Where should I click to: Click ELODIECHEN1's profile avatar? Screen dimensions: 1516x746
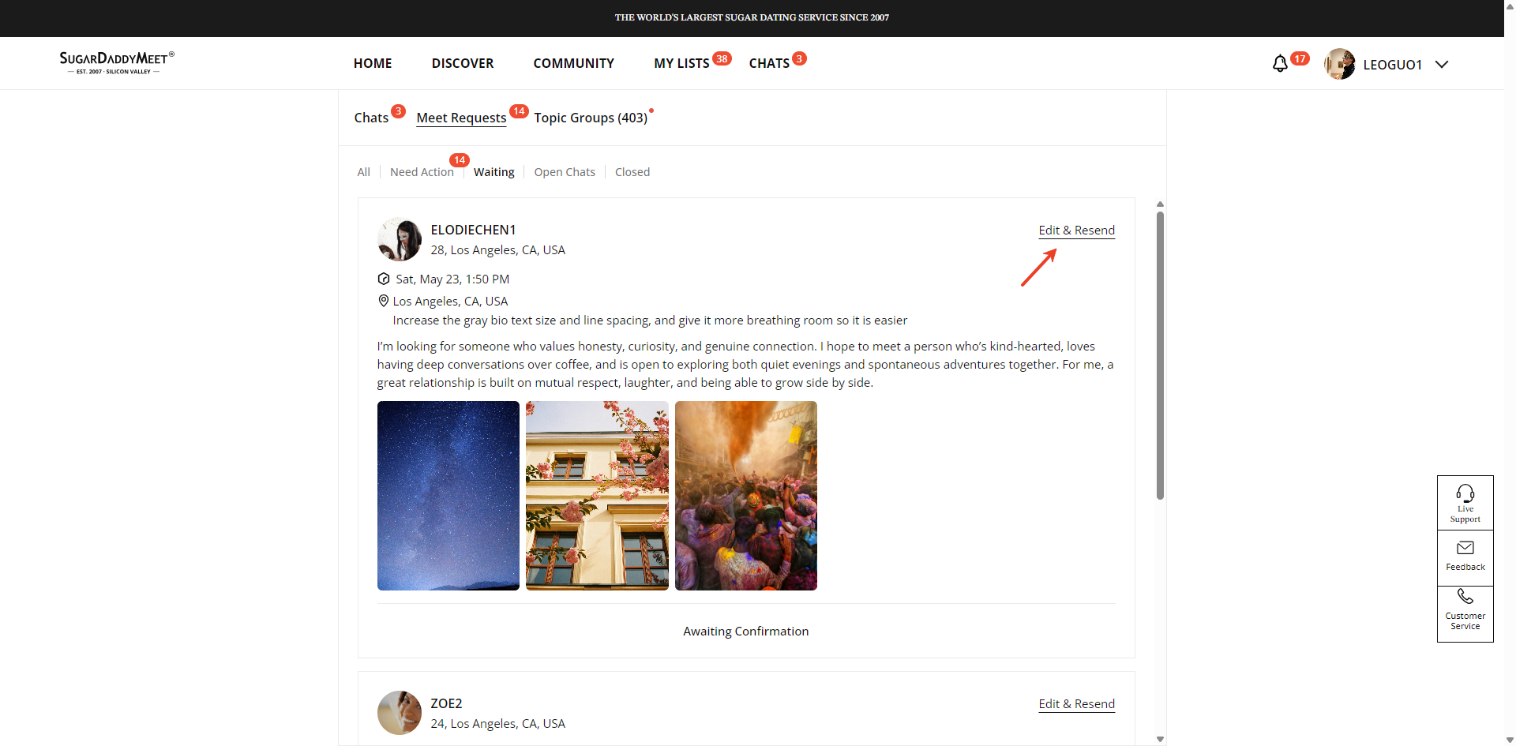[400, 239]
